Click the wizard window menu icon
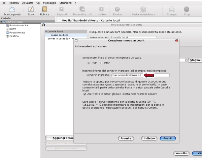The width and height of the screenshot is (202, 158). coord(76,41)
